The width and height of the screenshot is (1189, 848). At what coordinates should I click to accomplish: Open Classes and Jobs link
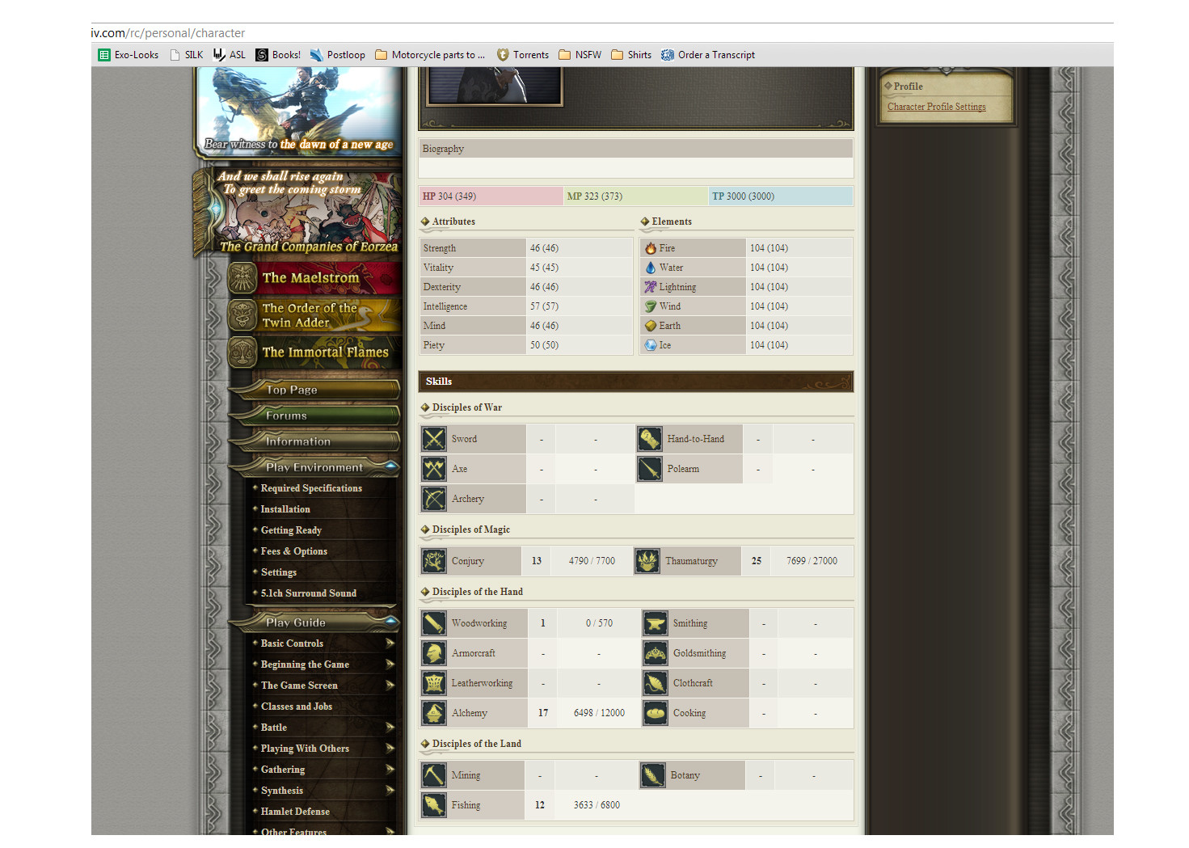(297, 707)
